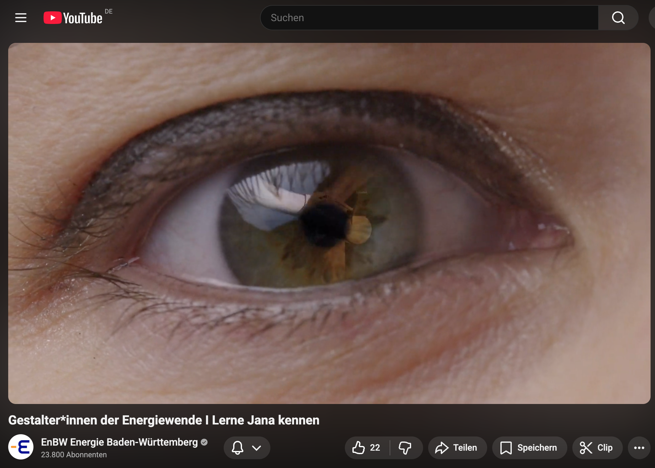The width and height of the screenshot is (655, 468).
Task: Like the video with thumbs up
Action: click(359, 448)
